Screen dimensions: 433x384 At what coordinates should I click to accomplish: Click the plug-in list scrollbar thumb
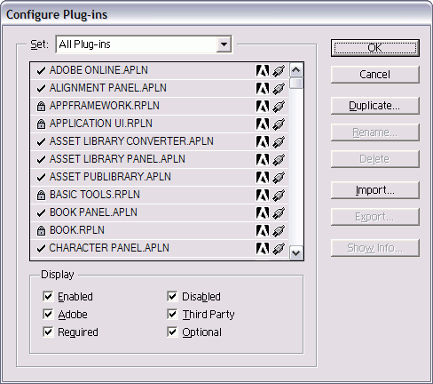tap(296, 83)
